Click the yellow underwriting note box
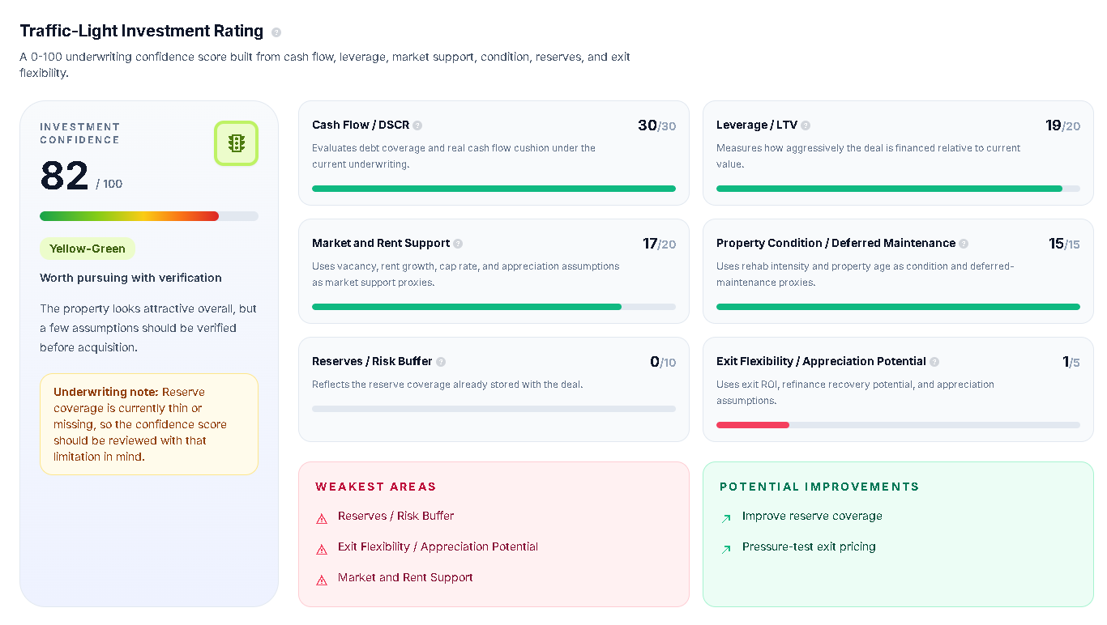Viewport: 1107px width, 625px height. point(148,423)
